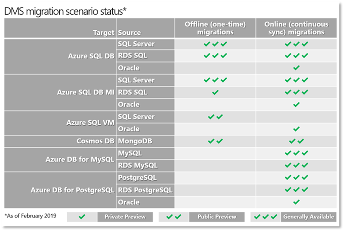Click Azure SQL DB MI RDS SQL offline checkmark
Image resolution: width=344 pixels, height=231 pixels.
pos(216,92)
